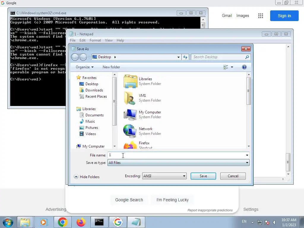Switch to Notepad via taskbar icon
The width and height of the screenshot is (304, 228).
(136, 222)
